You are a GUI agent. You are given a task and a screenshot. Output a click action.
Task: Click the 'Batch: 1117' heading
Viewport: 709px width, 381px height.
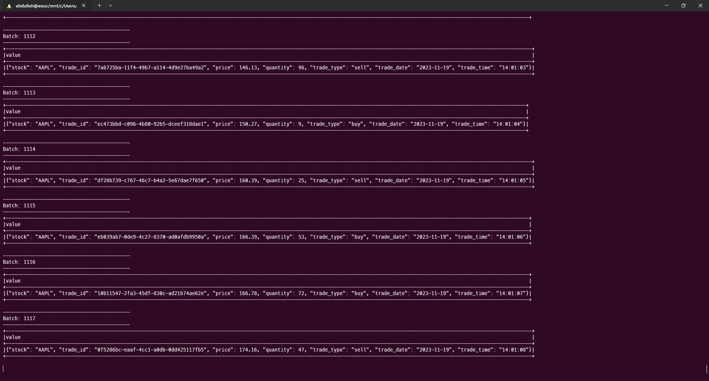pos(19,318)
